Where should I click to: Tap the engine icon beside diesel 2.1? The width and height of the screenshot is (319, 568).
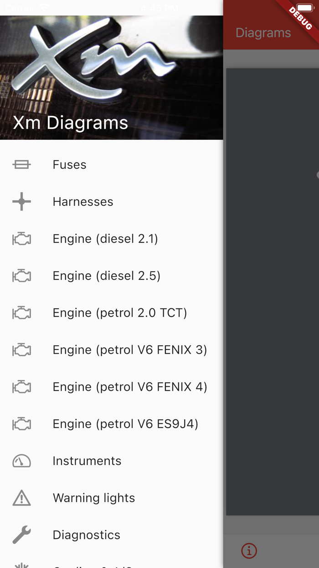point(21,238)
